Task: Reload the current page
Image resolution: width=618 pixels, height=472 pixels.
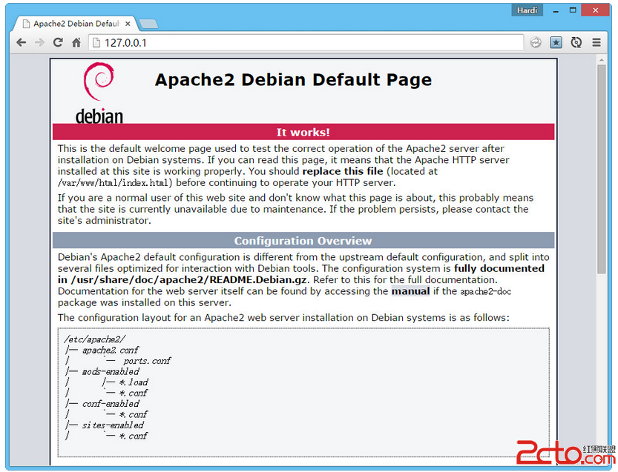Action: coord(58,42)
